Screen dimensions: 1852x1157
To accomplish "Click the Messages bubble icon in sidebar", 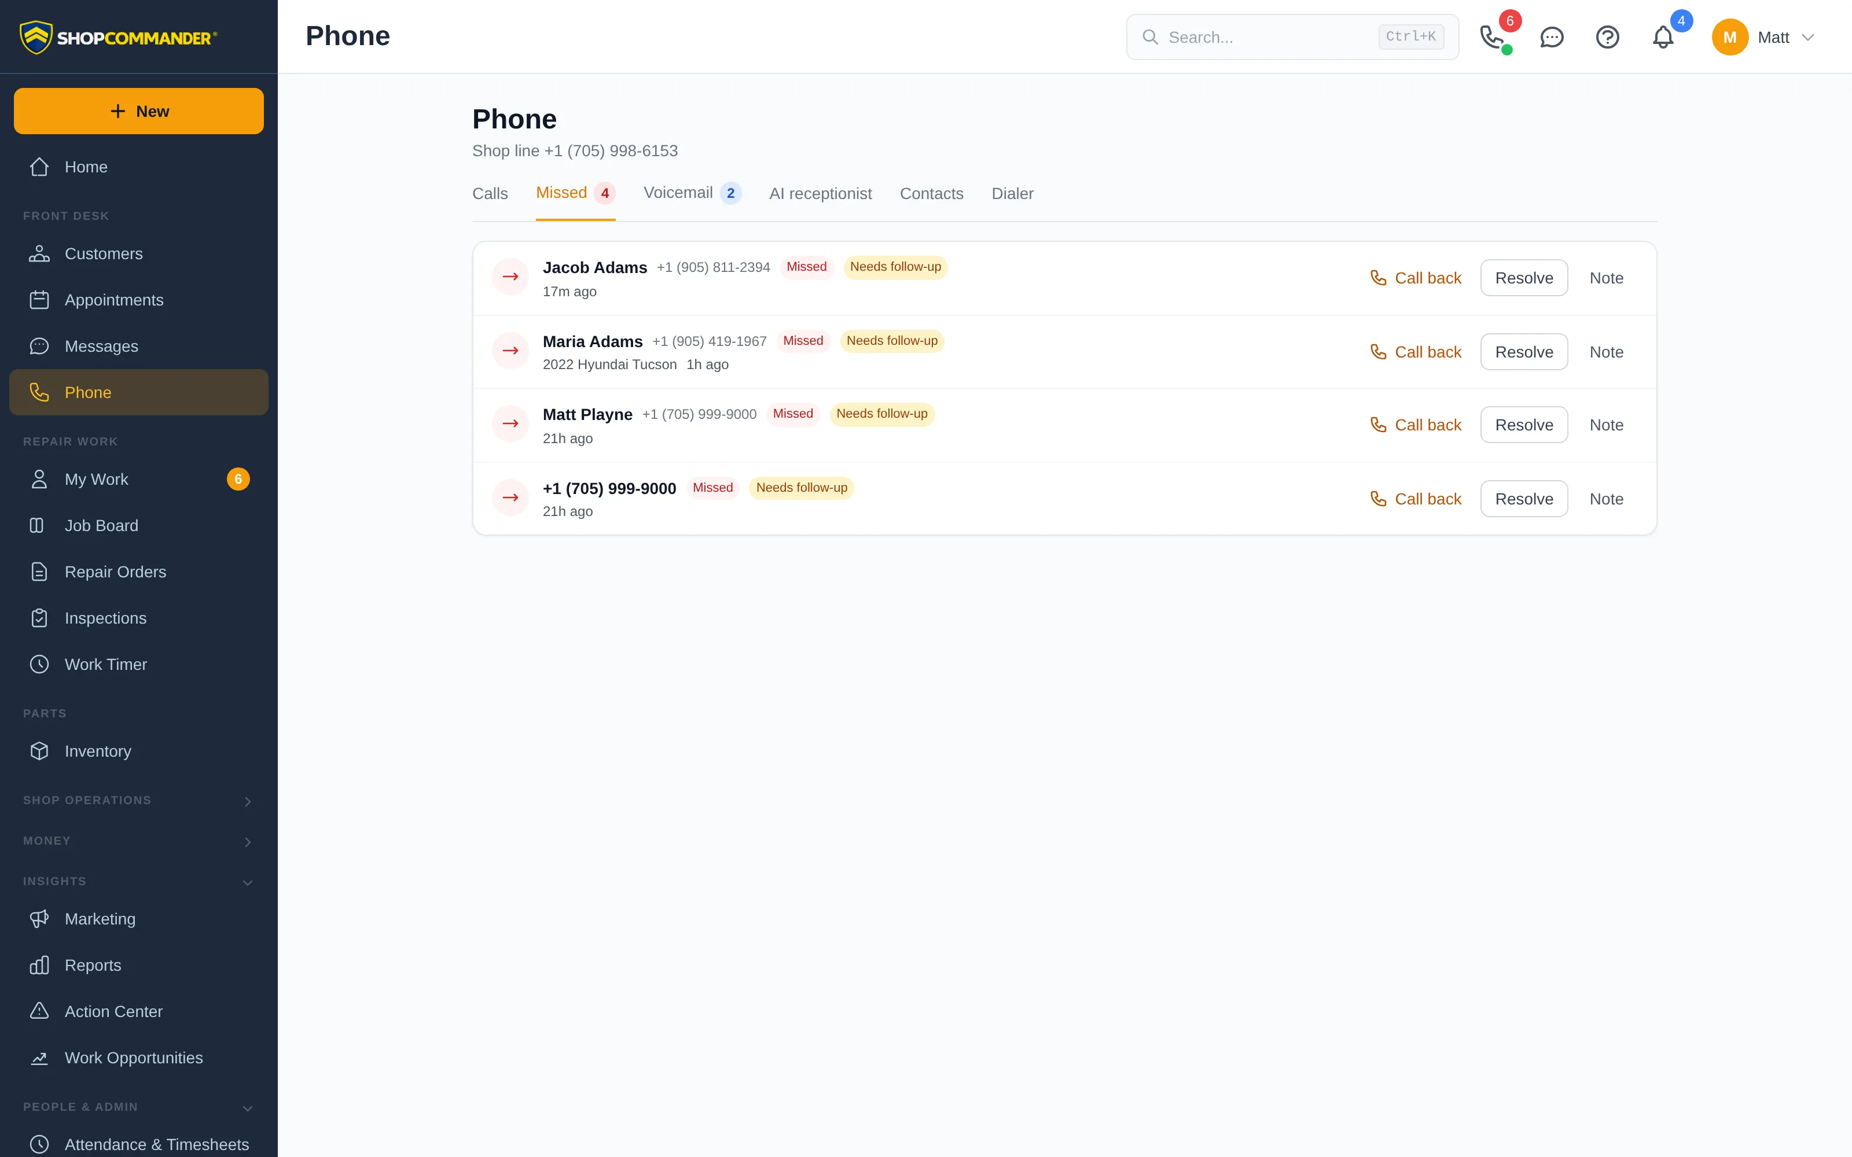I will click(x=39, y=346).
